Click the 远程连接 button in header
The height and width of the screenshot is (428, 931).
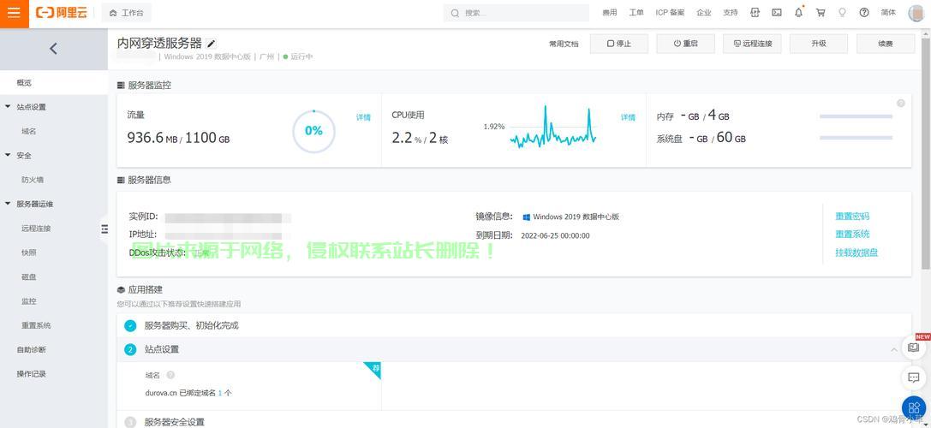click(x=752, y=44)
